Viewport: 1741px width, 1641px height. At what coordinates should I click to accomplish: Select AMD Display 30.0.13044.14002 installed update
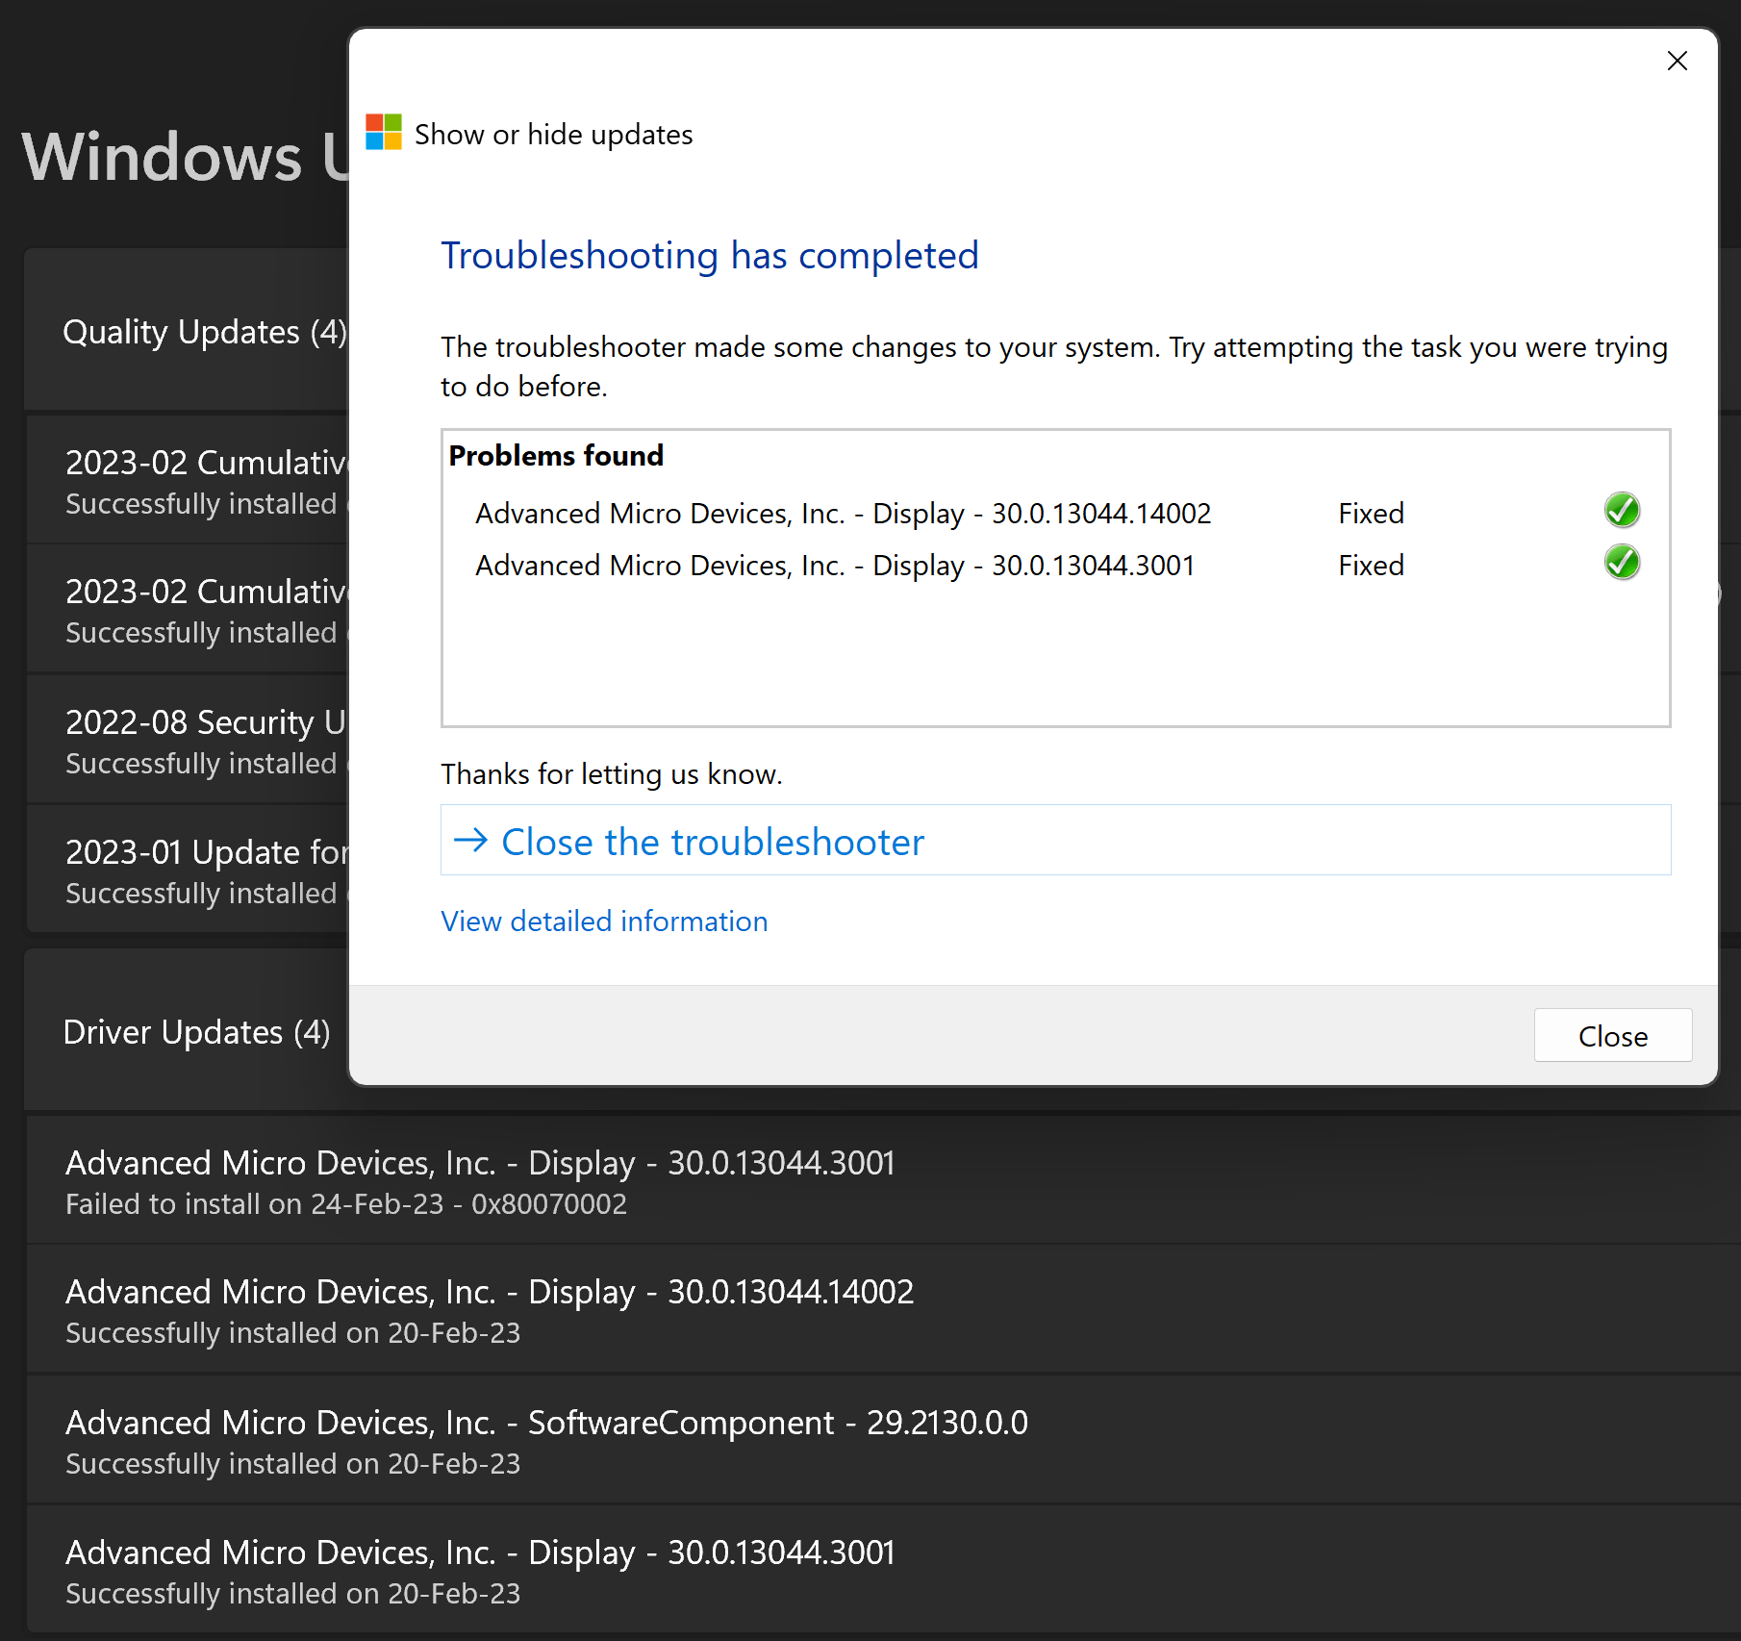tap(883, 1310)
